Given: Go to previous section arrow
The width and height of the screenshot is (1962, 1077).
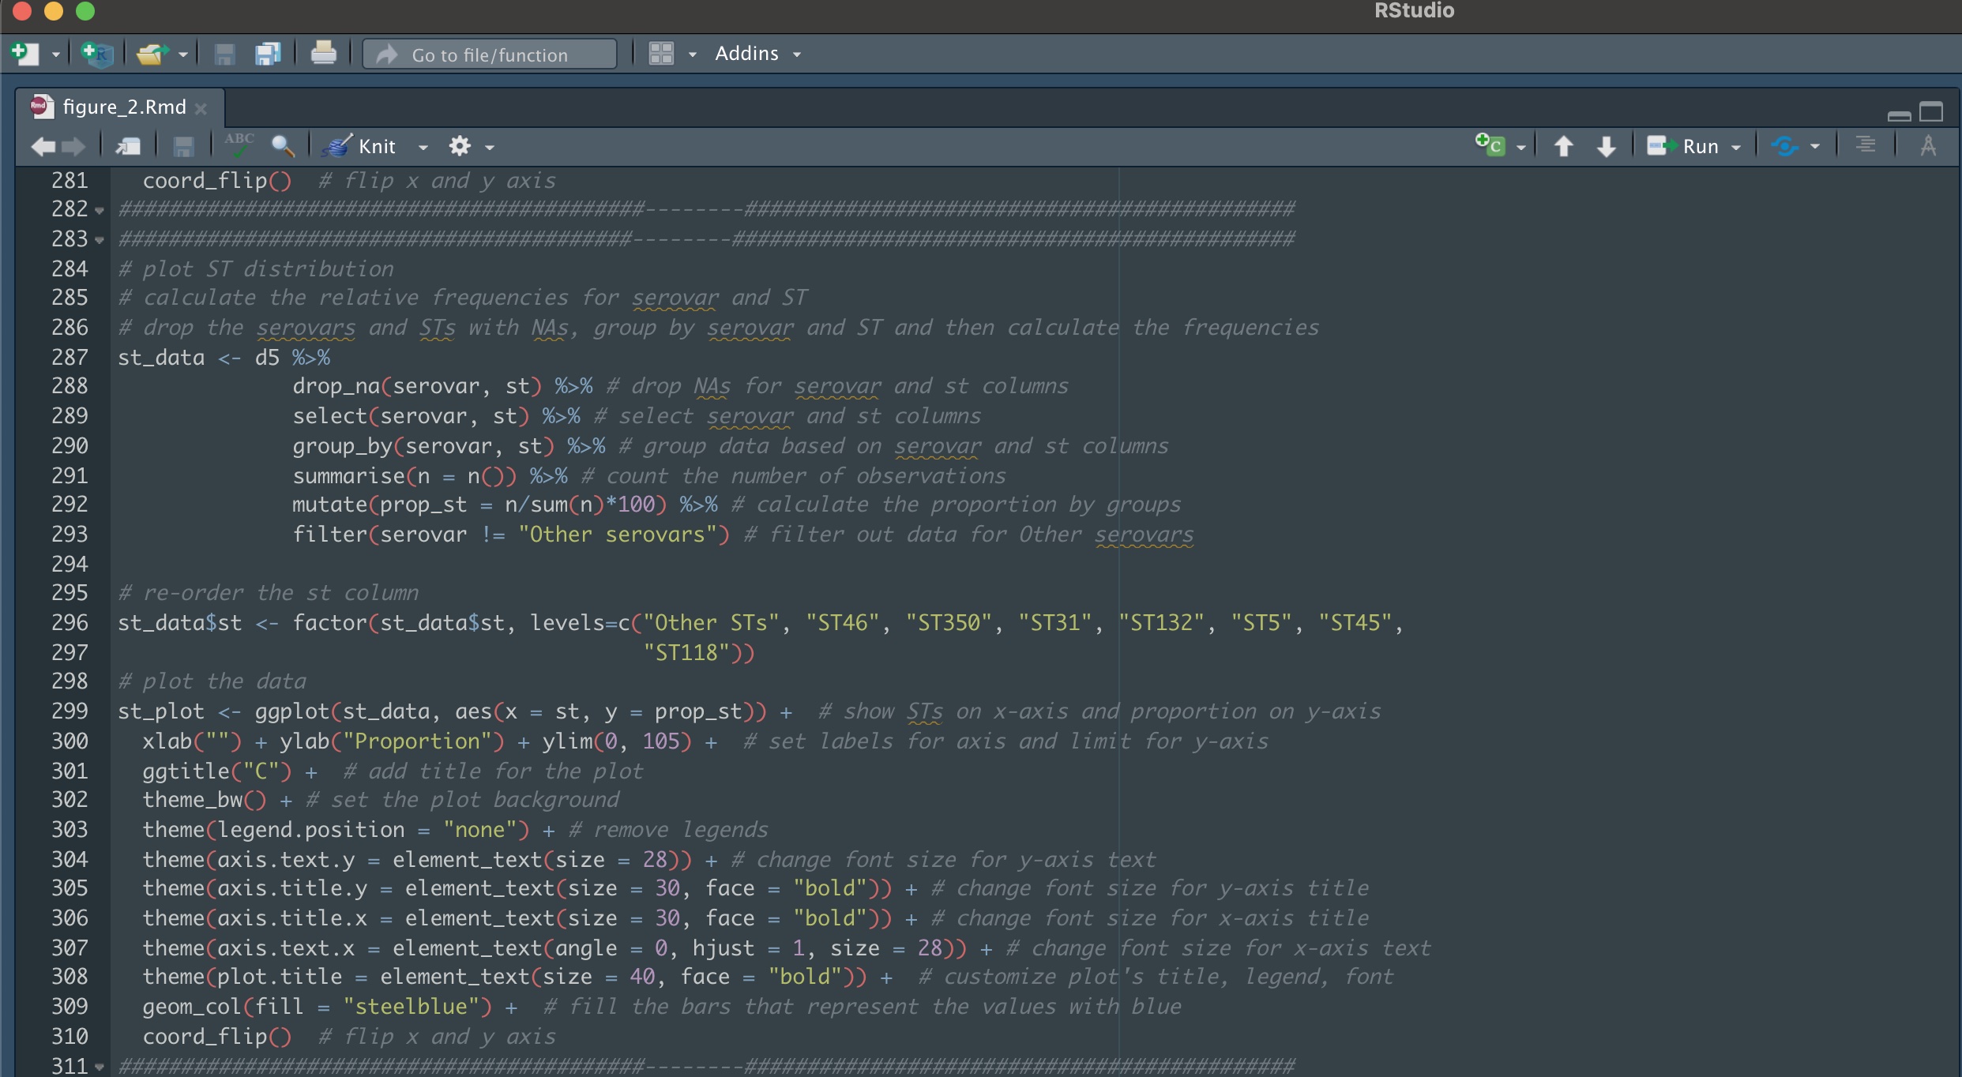Looking at the screenshot, I should point(1563,146).
